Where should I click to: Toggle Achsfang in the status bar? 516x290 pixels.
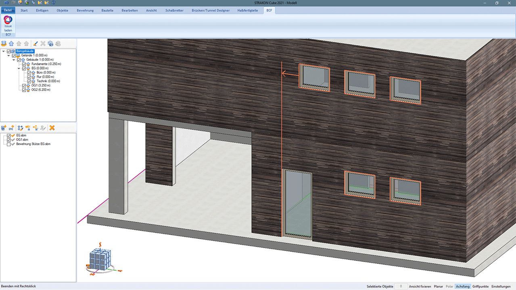click(x=462, y=286)
